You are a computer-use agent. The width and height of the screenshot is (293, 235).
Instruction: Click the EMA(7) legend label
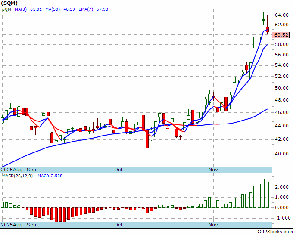[x=86, y=9]
